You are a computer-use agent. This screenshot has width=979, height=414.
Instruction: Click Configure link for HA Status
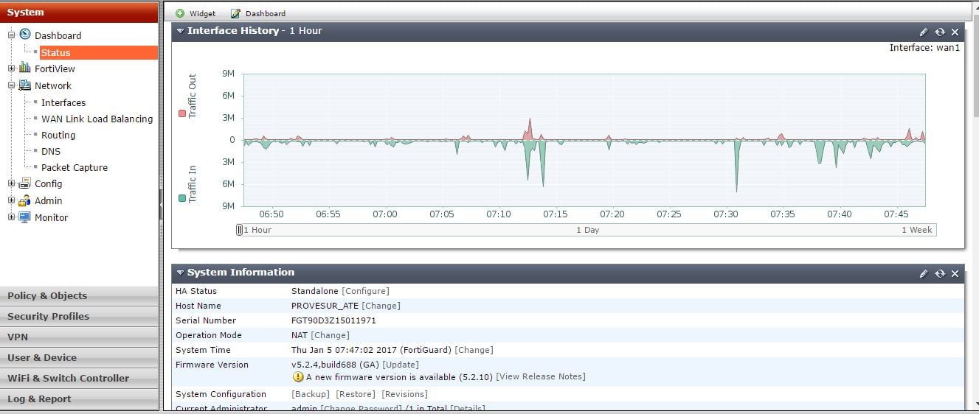(365, 291)
